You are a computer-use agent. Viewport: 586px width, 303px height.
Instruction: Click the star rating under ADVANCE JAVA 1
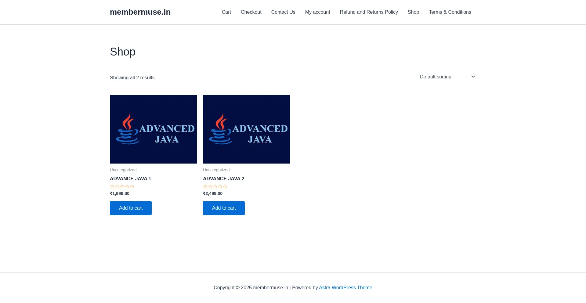122,186
